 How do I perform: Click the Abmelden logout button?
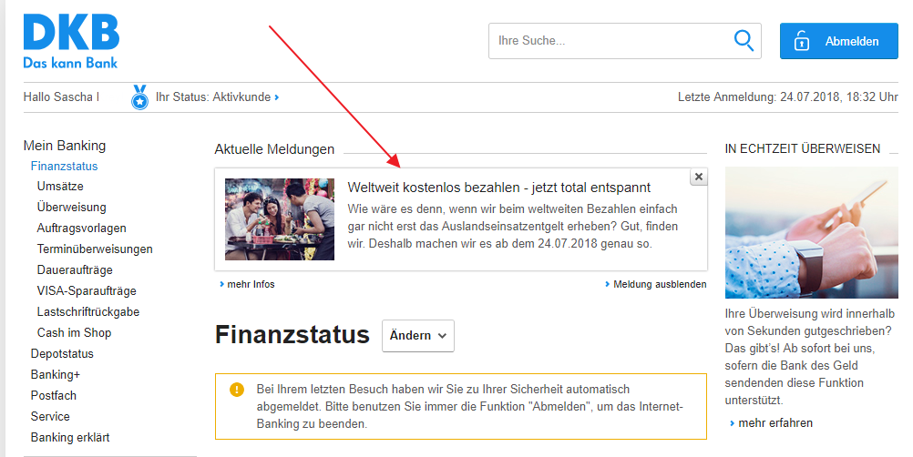838,41
